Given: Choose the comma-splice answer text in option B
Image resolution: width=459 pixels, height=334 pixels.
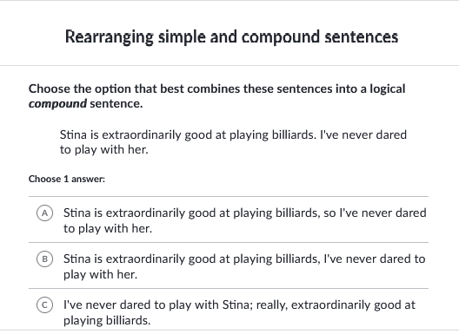Looking at the screenshot, I should coord(244,266).
